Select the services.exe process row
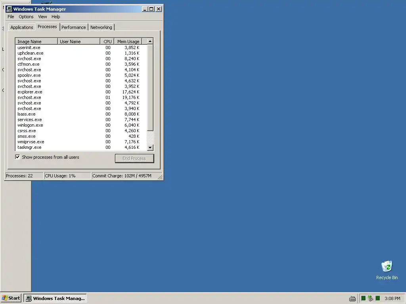Image resolution: width=406 pixels, height=304 pixels. click(x=81, y=120)
